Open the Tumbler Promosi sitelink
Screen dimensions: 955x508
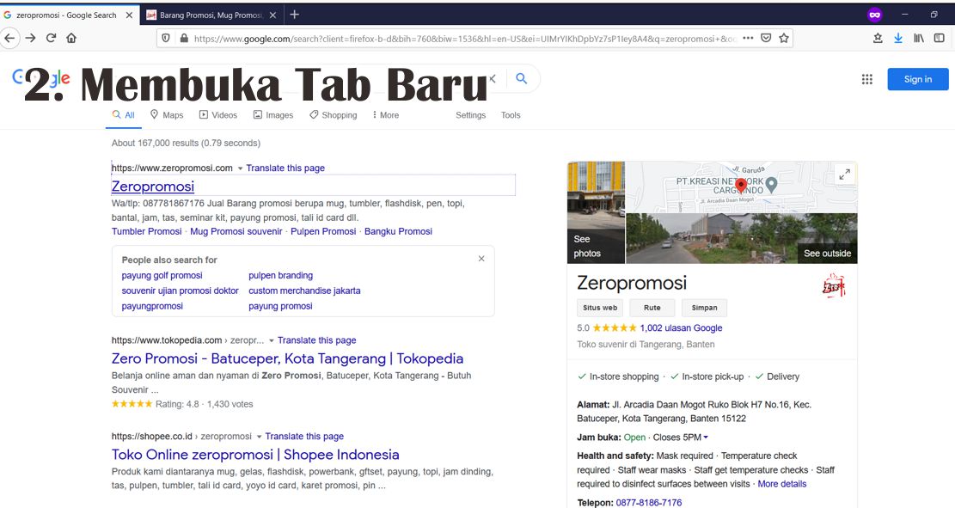point(147,231)
